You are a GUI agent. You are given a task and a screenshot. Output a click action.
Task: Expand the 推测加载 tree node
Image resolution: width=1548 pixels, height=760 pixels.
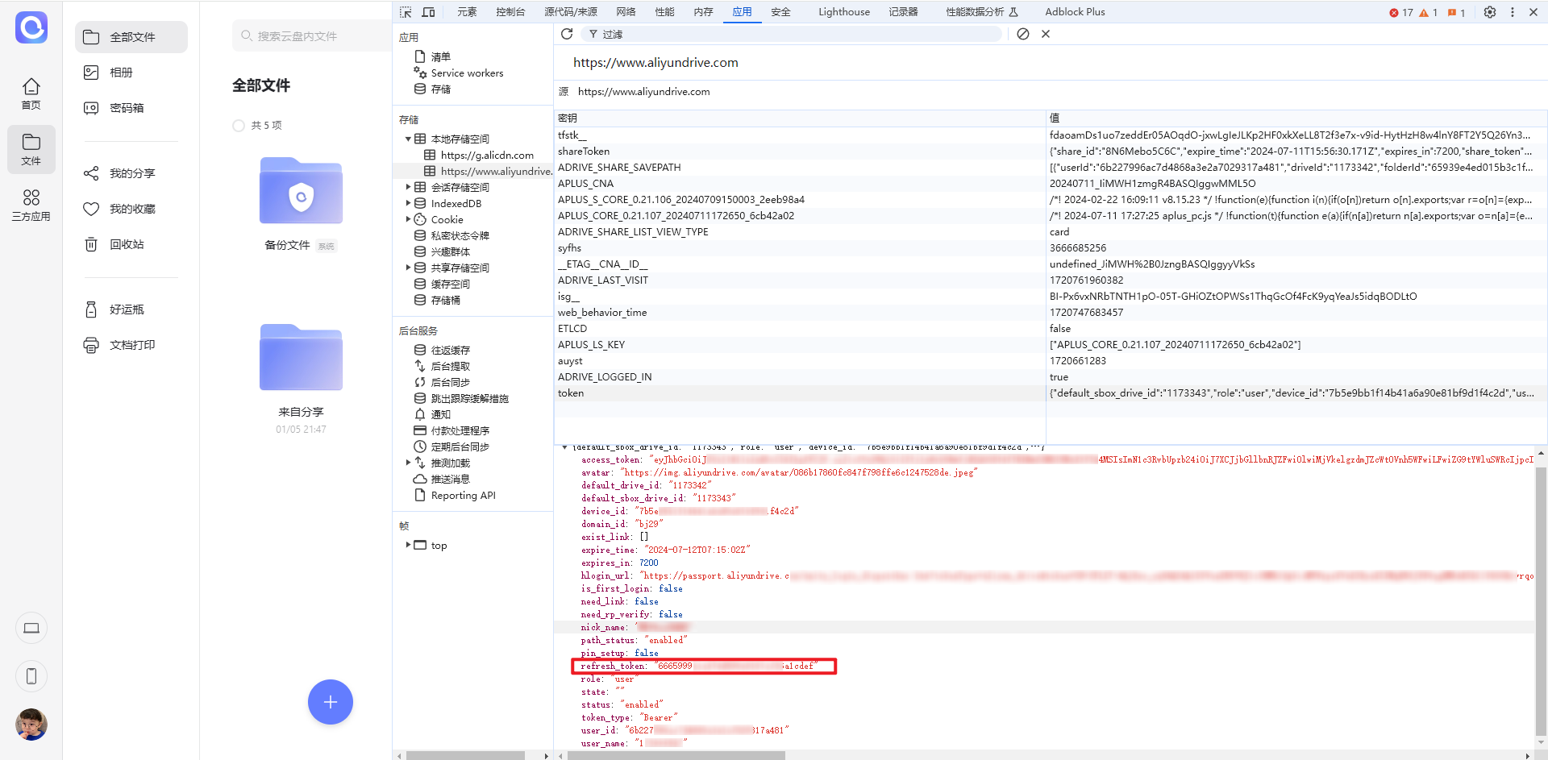409,463
